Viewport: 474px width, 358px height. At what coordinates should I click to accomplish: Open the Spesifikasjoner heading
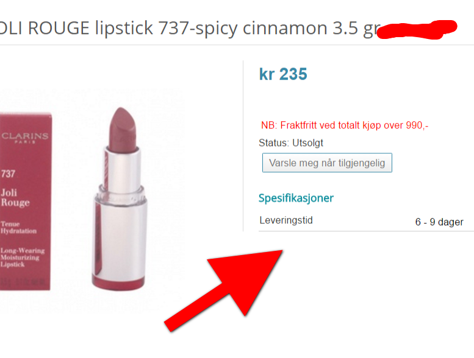point(296,198)
